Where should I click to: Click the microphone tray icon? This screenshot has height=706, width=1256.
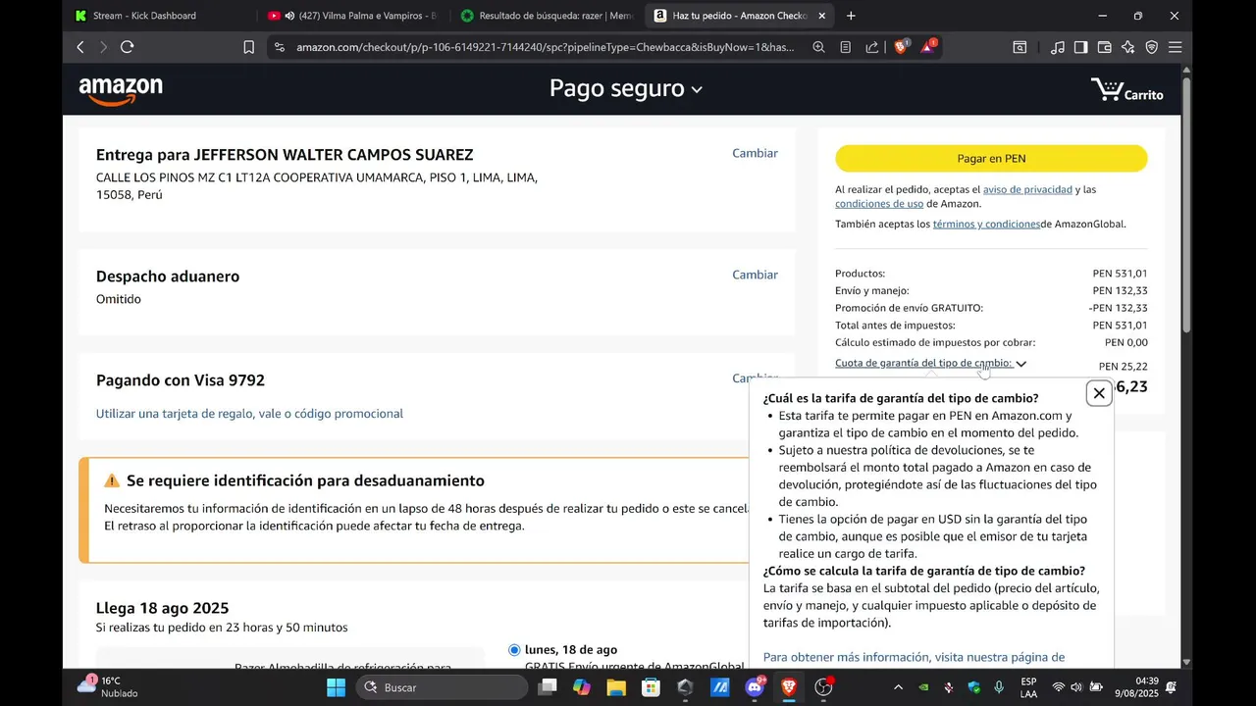999,687
